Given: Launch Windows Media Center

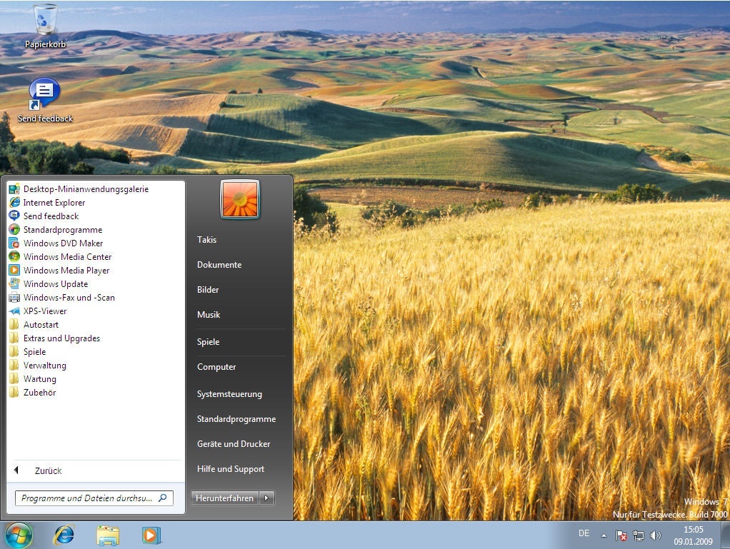Looking at the screenshot, I should (x=67, y=256).
